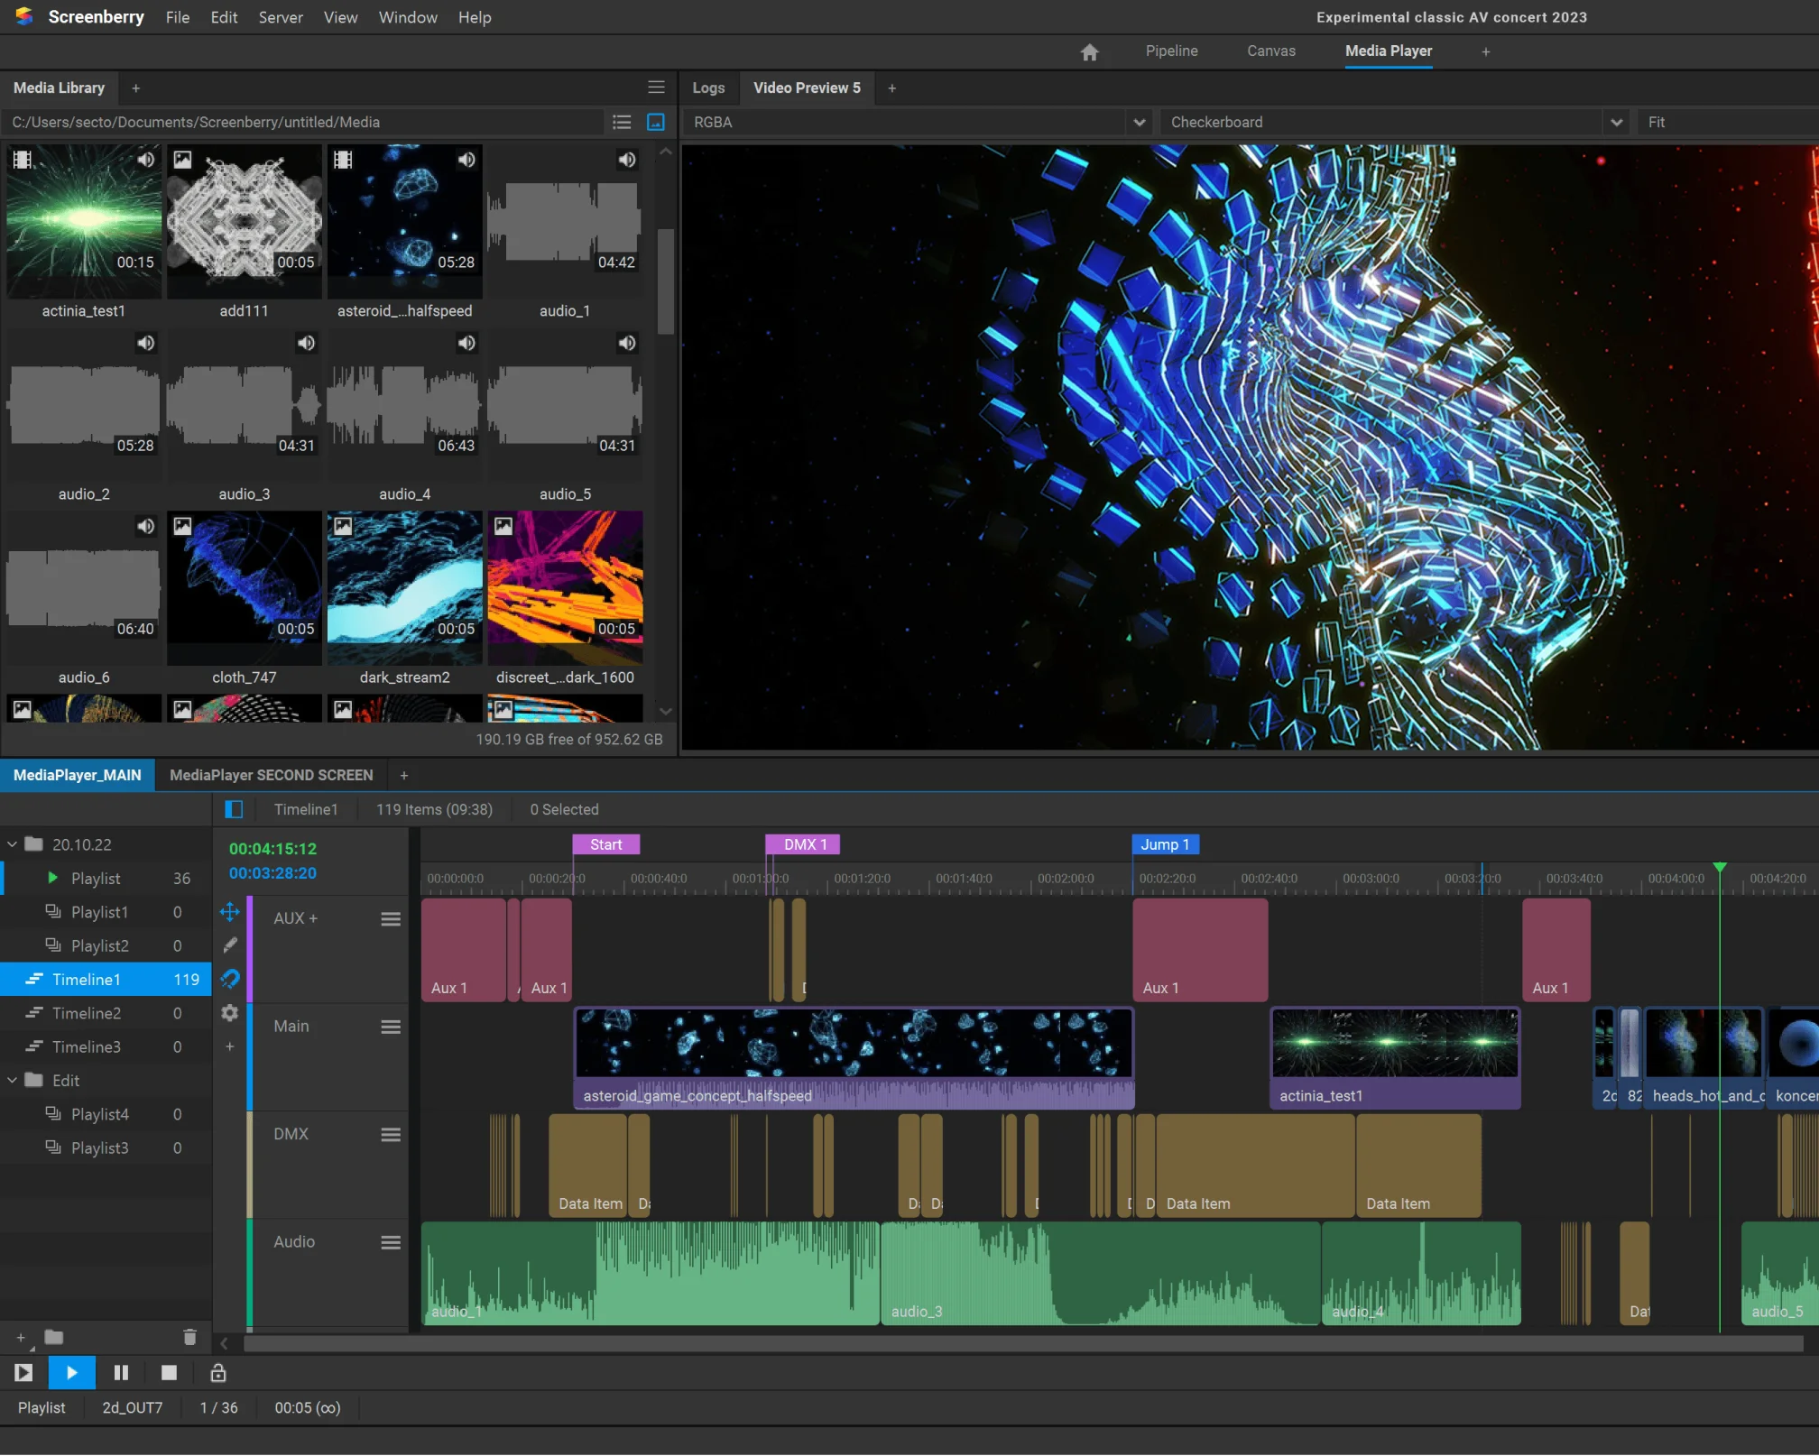
Task: Open the DMX track menu icon
Action: [390, 1135]
